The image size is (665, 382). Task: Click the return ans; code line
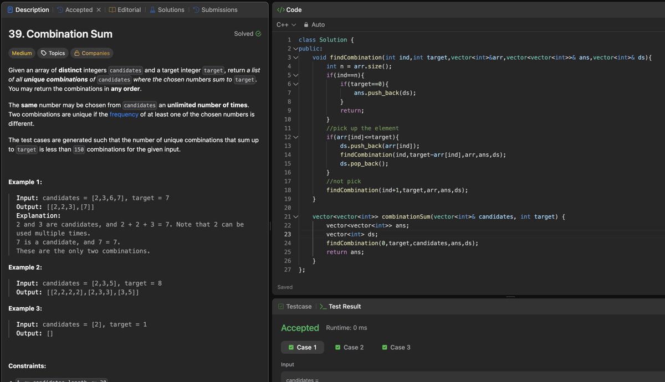pyautogui.click(x=345, y=252)
